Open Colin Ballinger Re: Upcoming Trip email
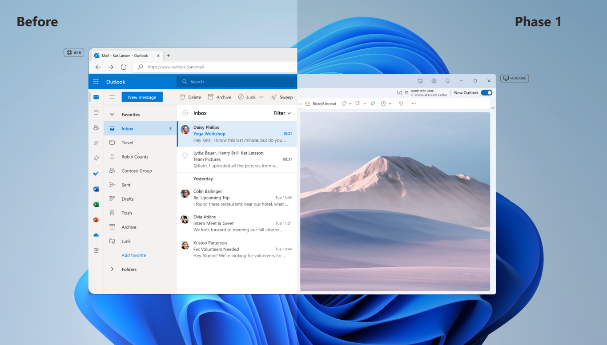Image resolution: width=607 pixels, height=345 pixels. tap(237, 198)
